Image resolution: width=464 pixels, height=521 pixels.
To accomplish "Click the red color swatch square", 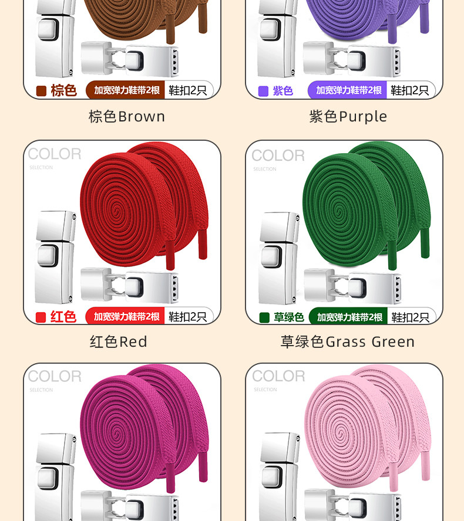I will pos(41,317).
